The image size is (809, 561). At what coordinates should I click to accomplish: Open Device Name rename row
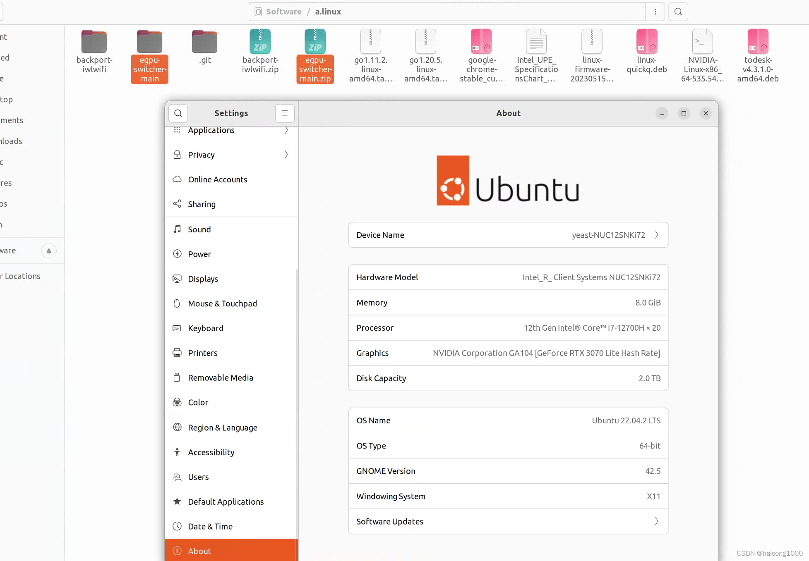[508, 235]
